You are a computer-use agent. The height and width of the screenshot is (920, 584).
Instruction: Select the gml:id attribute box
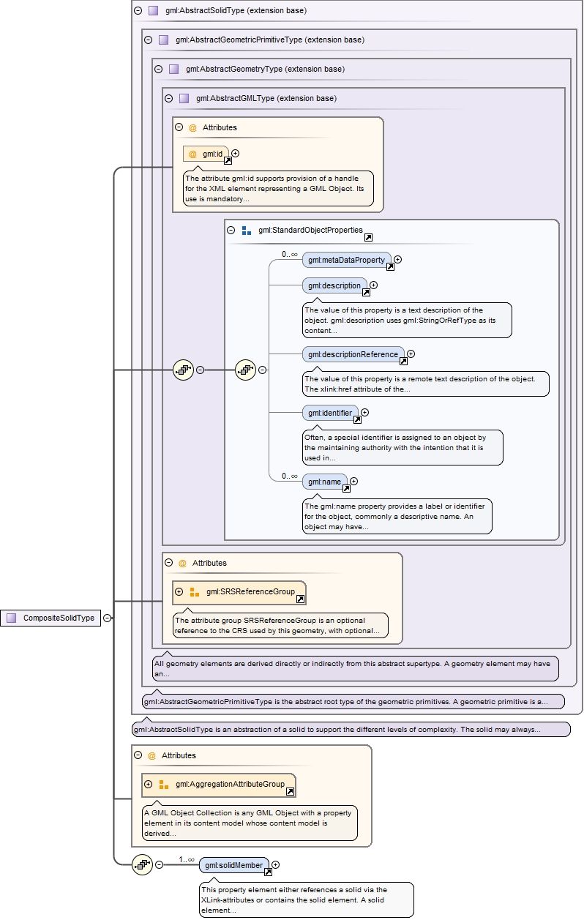click(206, 154)
